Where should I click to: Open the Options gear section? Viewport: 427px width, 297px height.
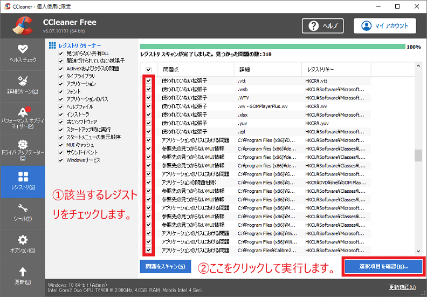(23, 245)
